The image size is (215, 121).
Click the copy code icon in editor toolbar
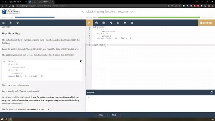pyautogui.click(x=96, y=23)
